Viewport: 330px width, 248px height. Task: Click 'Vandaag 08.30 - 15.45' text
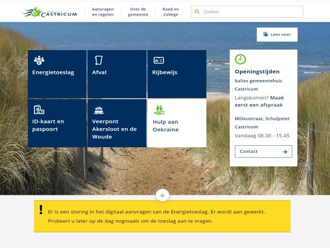click(262, 135)
